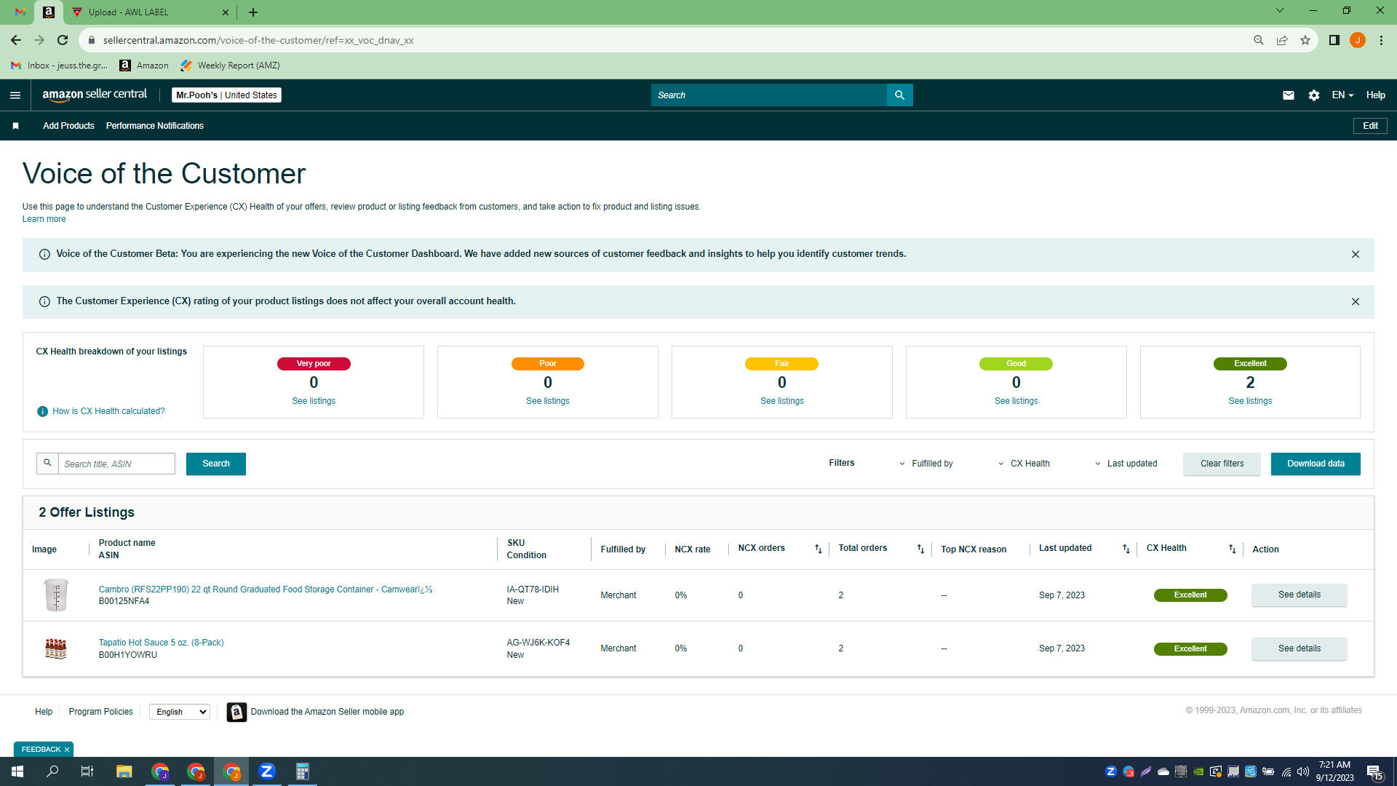Viewport: 1397px width, 786px height.
Task: See listings under Very poor
Action: click(x=314, y=402)
